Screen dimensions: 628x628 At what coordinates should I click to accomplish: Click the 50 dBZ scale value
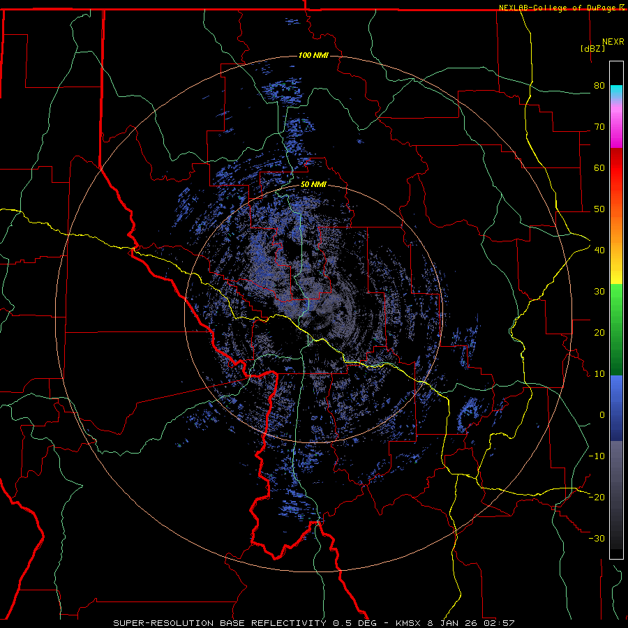point(599,209)
